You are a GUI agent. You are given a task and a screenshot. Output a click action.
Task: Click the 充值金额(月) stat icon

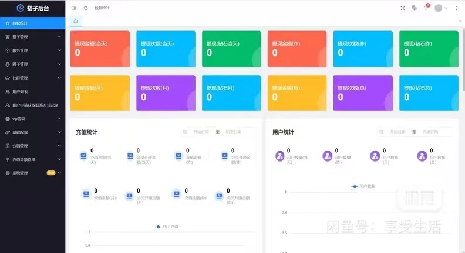(86, 194)
